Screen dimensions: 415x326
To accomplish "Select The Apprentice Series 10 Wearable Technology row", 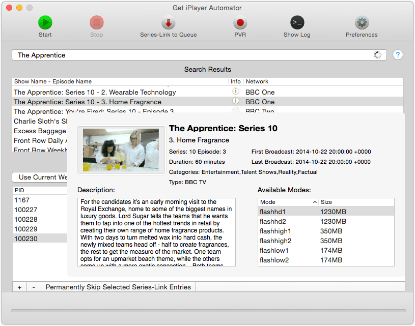I will [x=208, y=92].
